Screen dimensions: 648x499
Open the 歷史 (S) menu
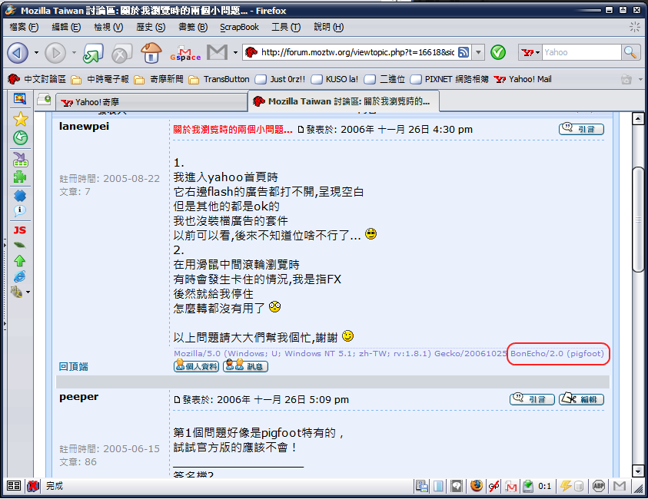tap(151, 27)
